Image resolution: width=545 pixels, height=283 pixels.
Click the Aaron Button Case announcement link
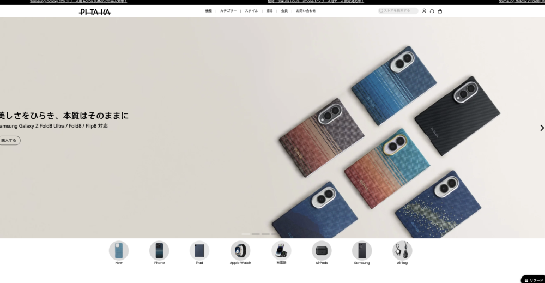78,2
